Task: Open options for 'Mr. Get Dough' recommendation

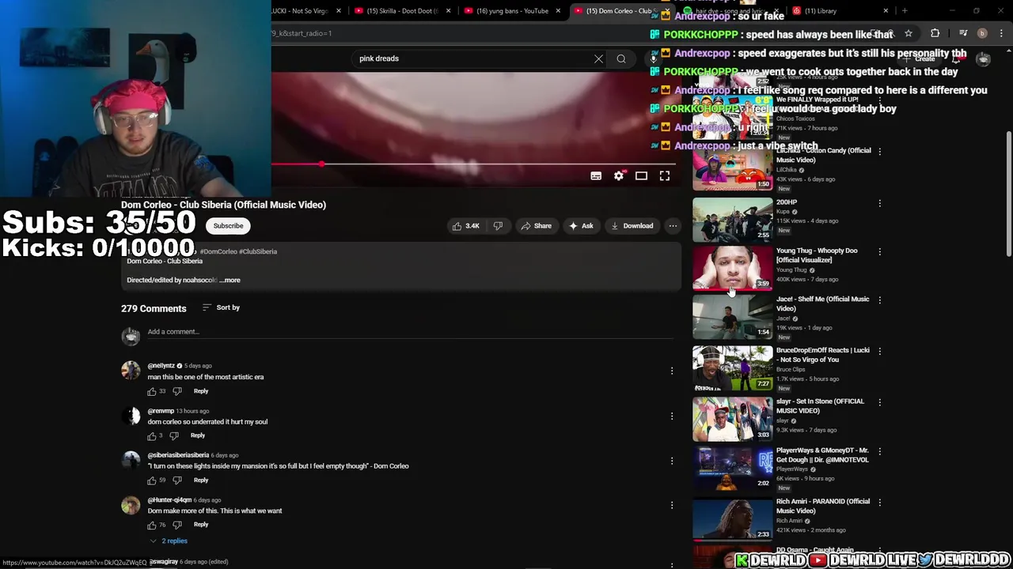Action: coord(879,452)
